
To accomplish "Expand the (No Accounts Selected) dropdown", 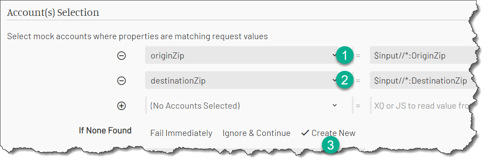I will tap(242, 105).
